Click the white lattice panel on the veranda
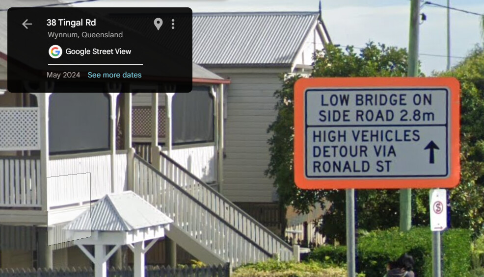 (x=19, y=128)
